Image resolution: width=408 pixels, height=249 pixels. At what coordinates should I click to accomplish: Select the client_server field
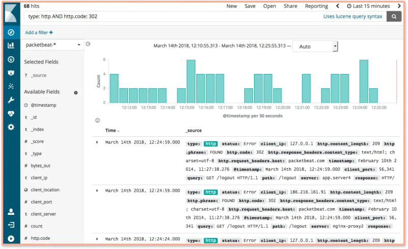click(x=43, y=214)
